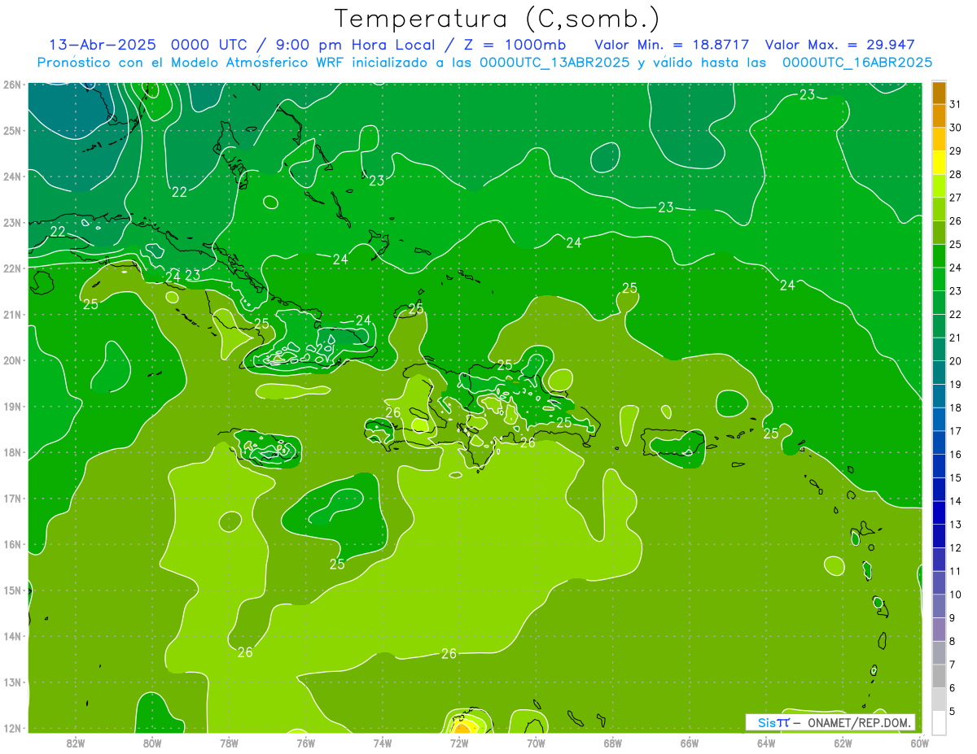The width and height of the screenshot is (977, 754).
Task: Click longitude axis label "70W"
Action: 536,743
